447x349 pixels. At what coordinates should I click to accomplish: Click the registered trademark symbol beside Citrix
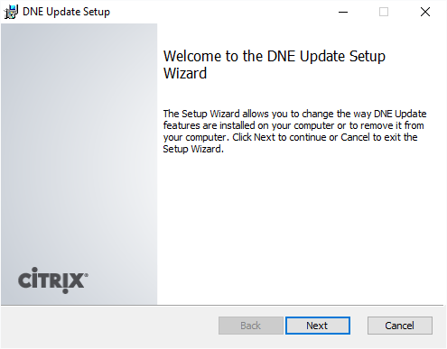coord(86,275)
